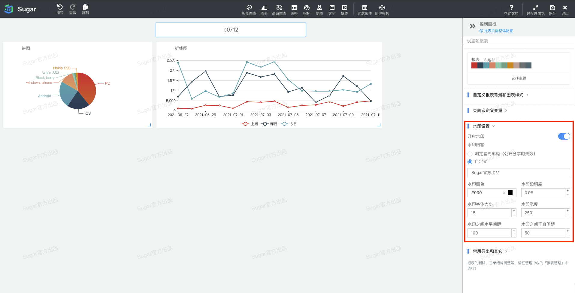Clear the watermark color value

coord(504,193)
